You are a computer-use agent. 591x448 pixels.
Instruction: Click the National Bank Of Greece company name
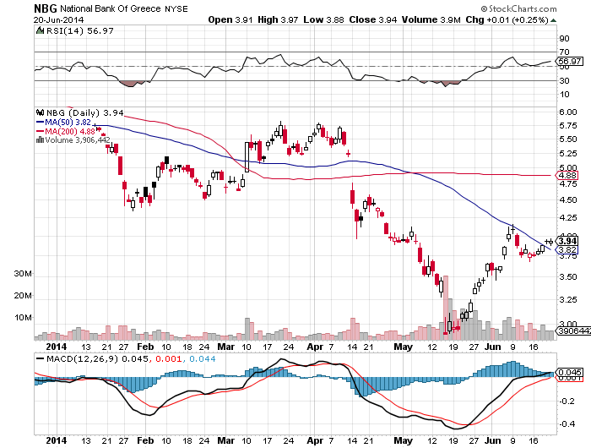(111, 8)
